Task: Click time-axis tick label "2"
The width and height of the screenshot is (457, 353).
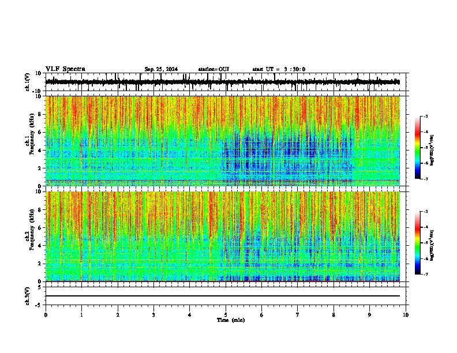Action: click(x=118, y=315)
